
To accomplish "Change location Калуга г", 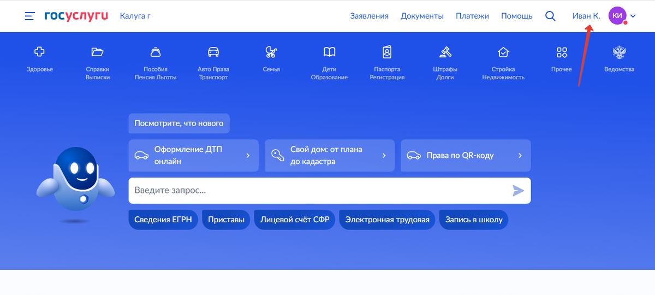I will [135, 16].
